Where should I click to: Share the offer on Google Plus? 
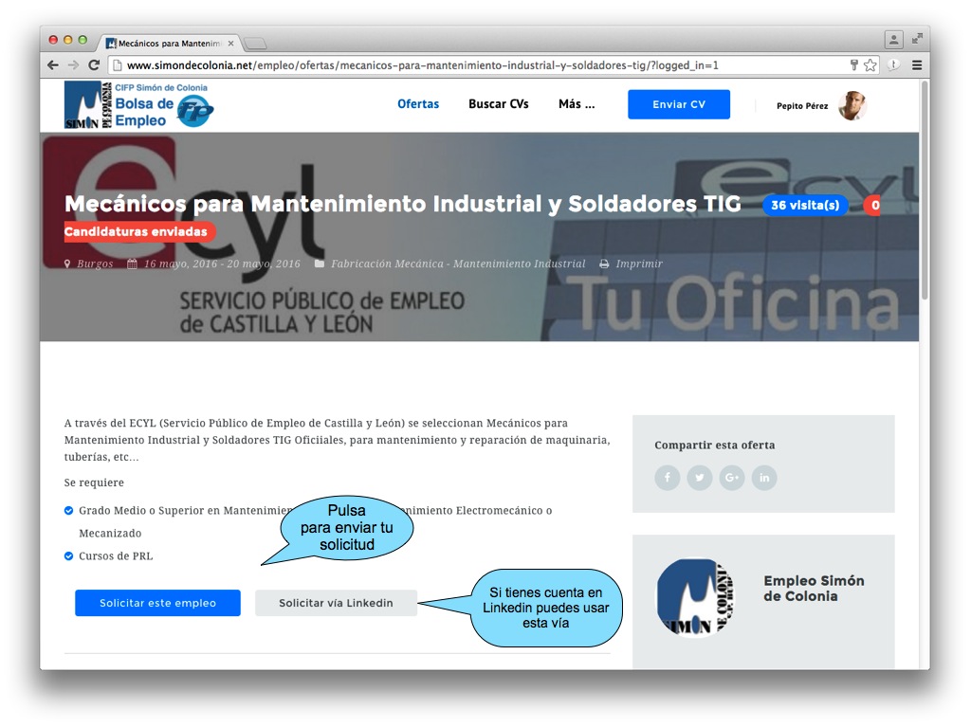click(732, 478)
